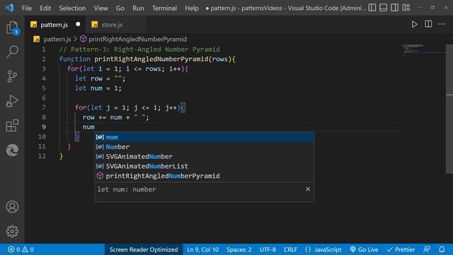The height and width of the screenshot is (255, 453).
Task: Click the 'let num: number' detail text
Action: (127, 189)
